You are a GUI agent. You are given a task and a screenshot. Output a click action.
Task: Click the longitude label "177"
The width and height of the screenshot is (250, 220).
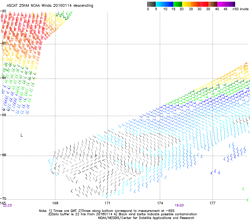[212, 203]
